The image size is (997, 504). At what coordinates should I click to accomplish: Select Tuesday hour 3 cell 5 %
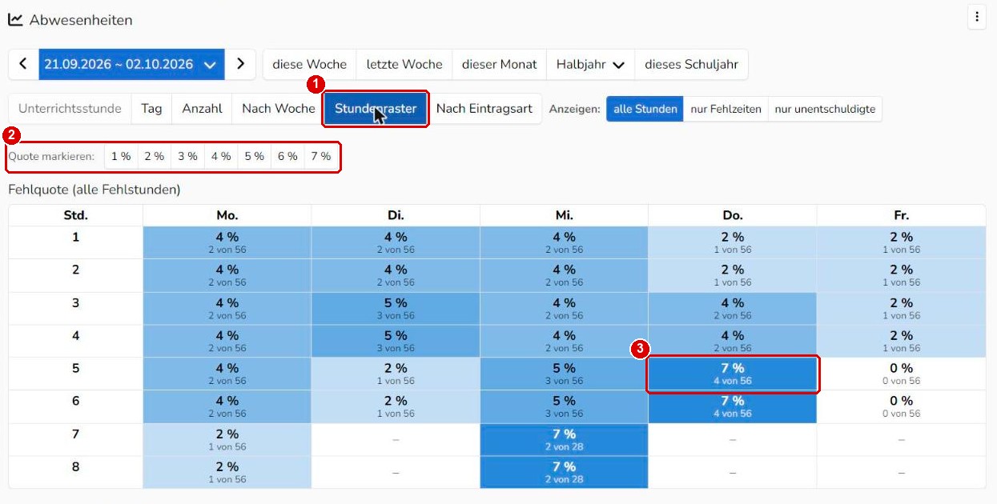396,308
